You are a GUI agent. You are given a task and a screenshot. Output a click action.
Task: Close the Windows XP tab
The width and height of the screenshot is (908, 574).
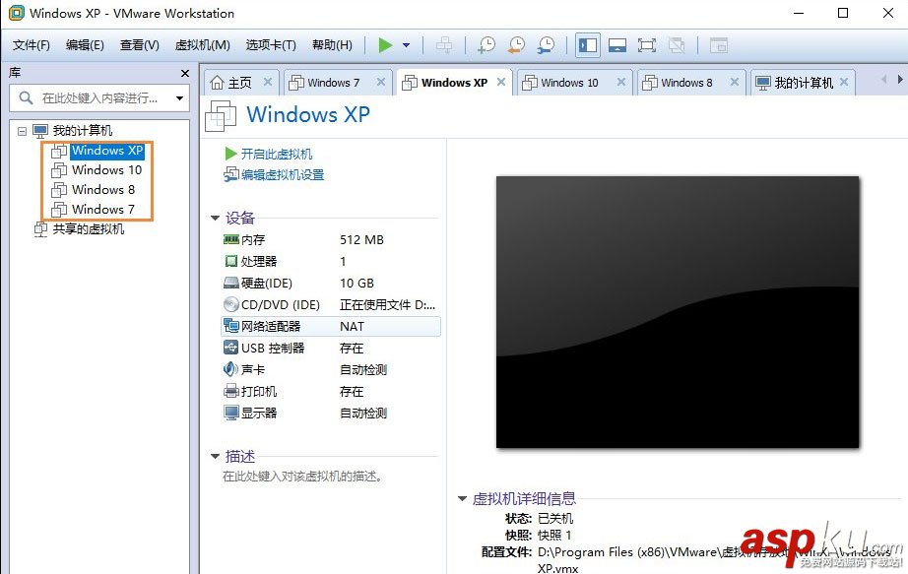[x=501, y=83]
